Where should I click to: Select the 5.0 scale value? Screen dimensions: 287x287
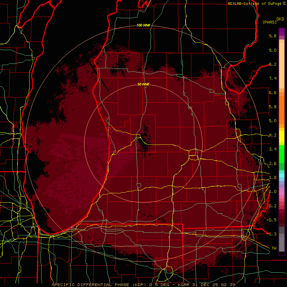tap(273, 121)
